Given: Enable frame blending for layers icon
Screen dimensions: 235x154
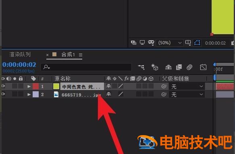Looking at the screenshot, I should [x=179, y=67].
